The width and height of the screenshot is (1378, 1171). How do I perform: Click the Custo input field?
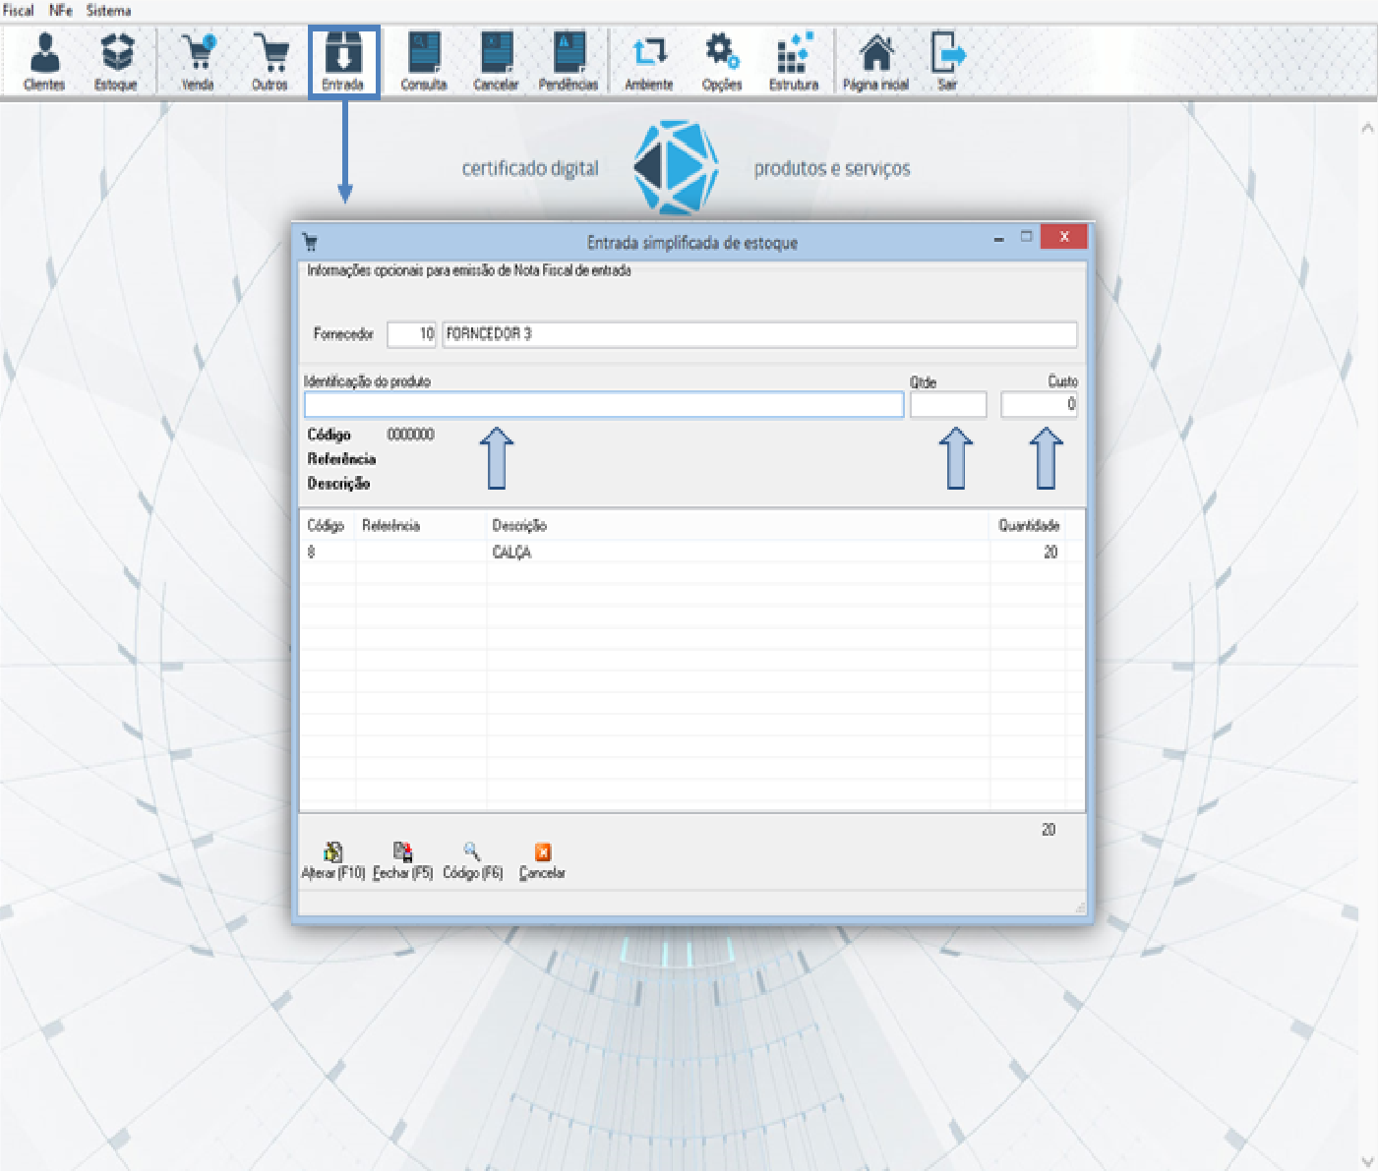(1040, 404)
